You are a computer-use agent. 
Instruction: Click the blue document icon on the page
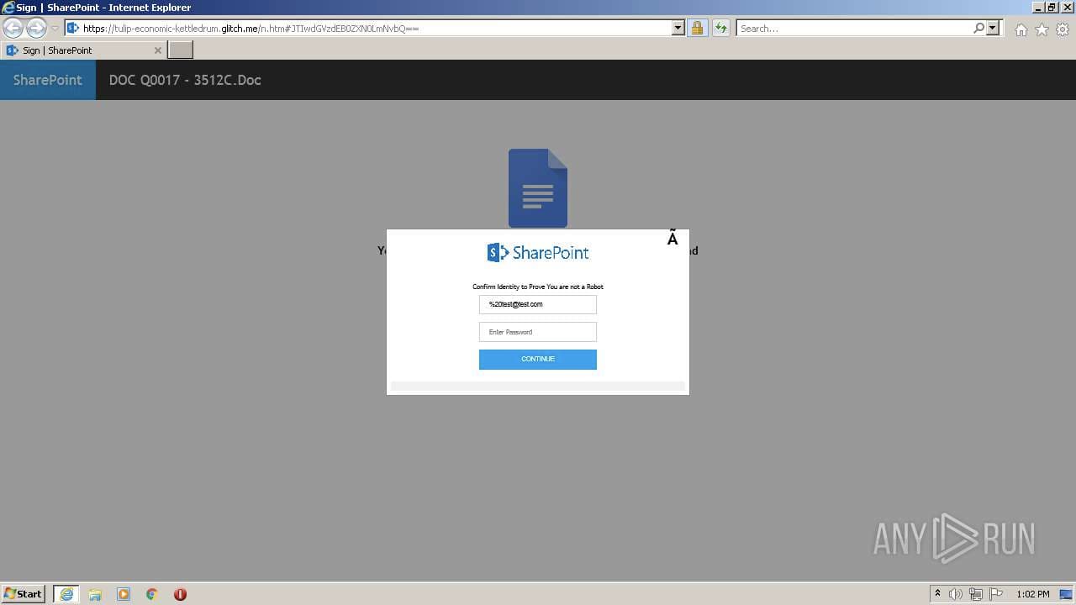[537, 187]
